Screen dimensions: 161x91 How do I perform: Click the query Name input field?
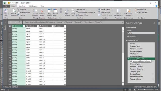[141, 33]
